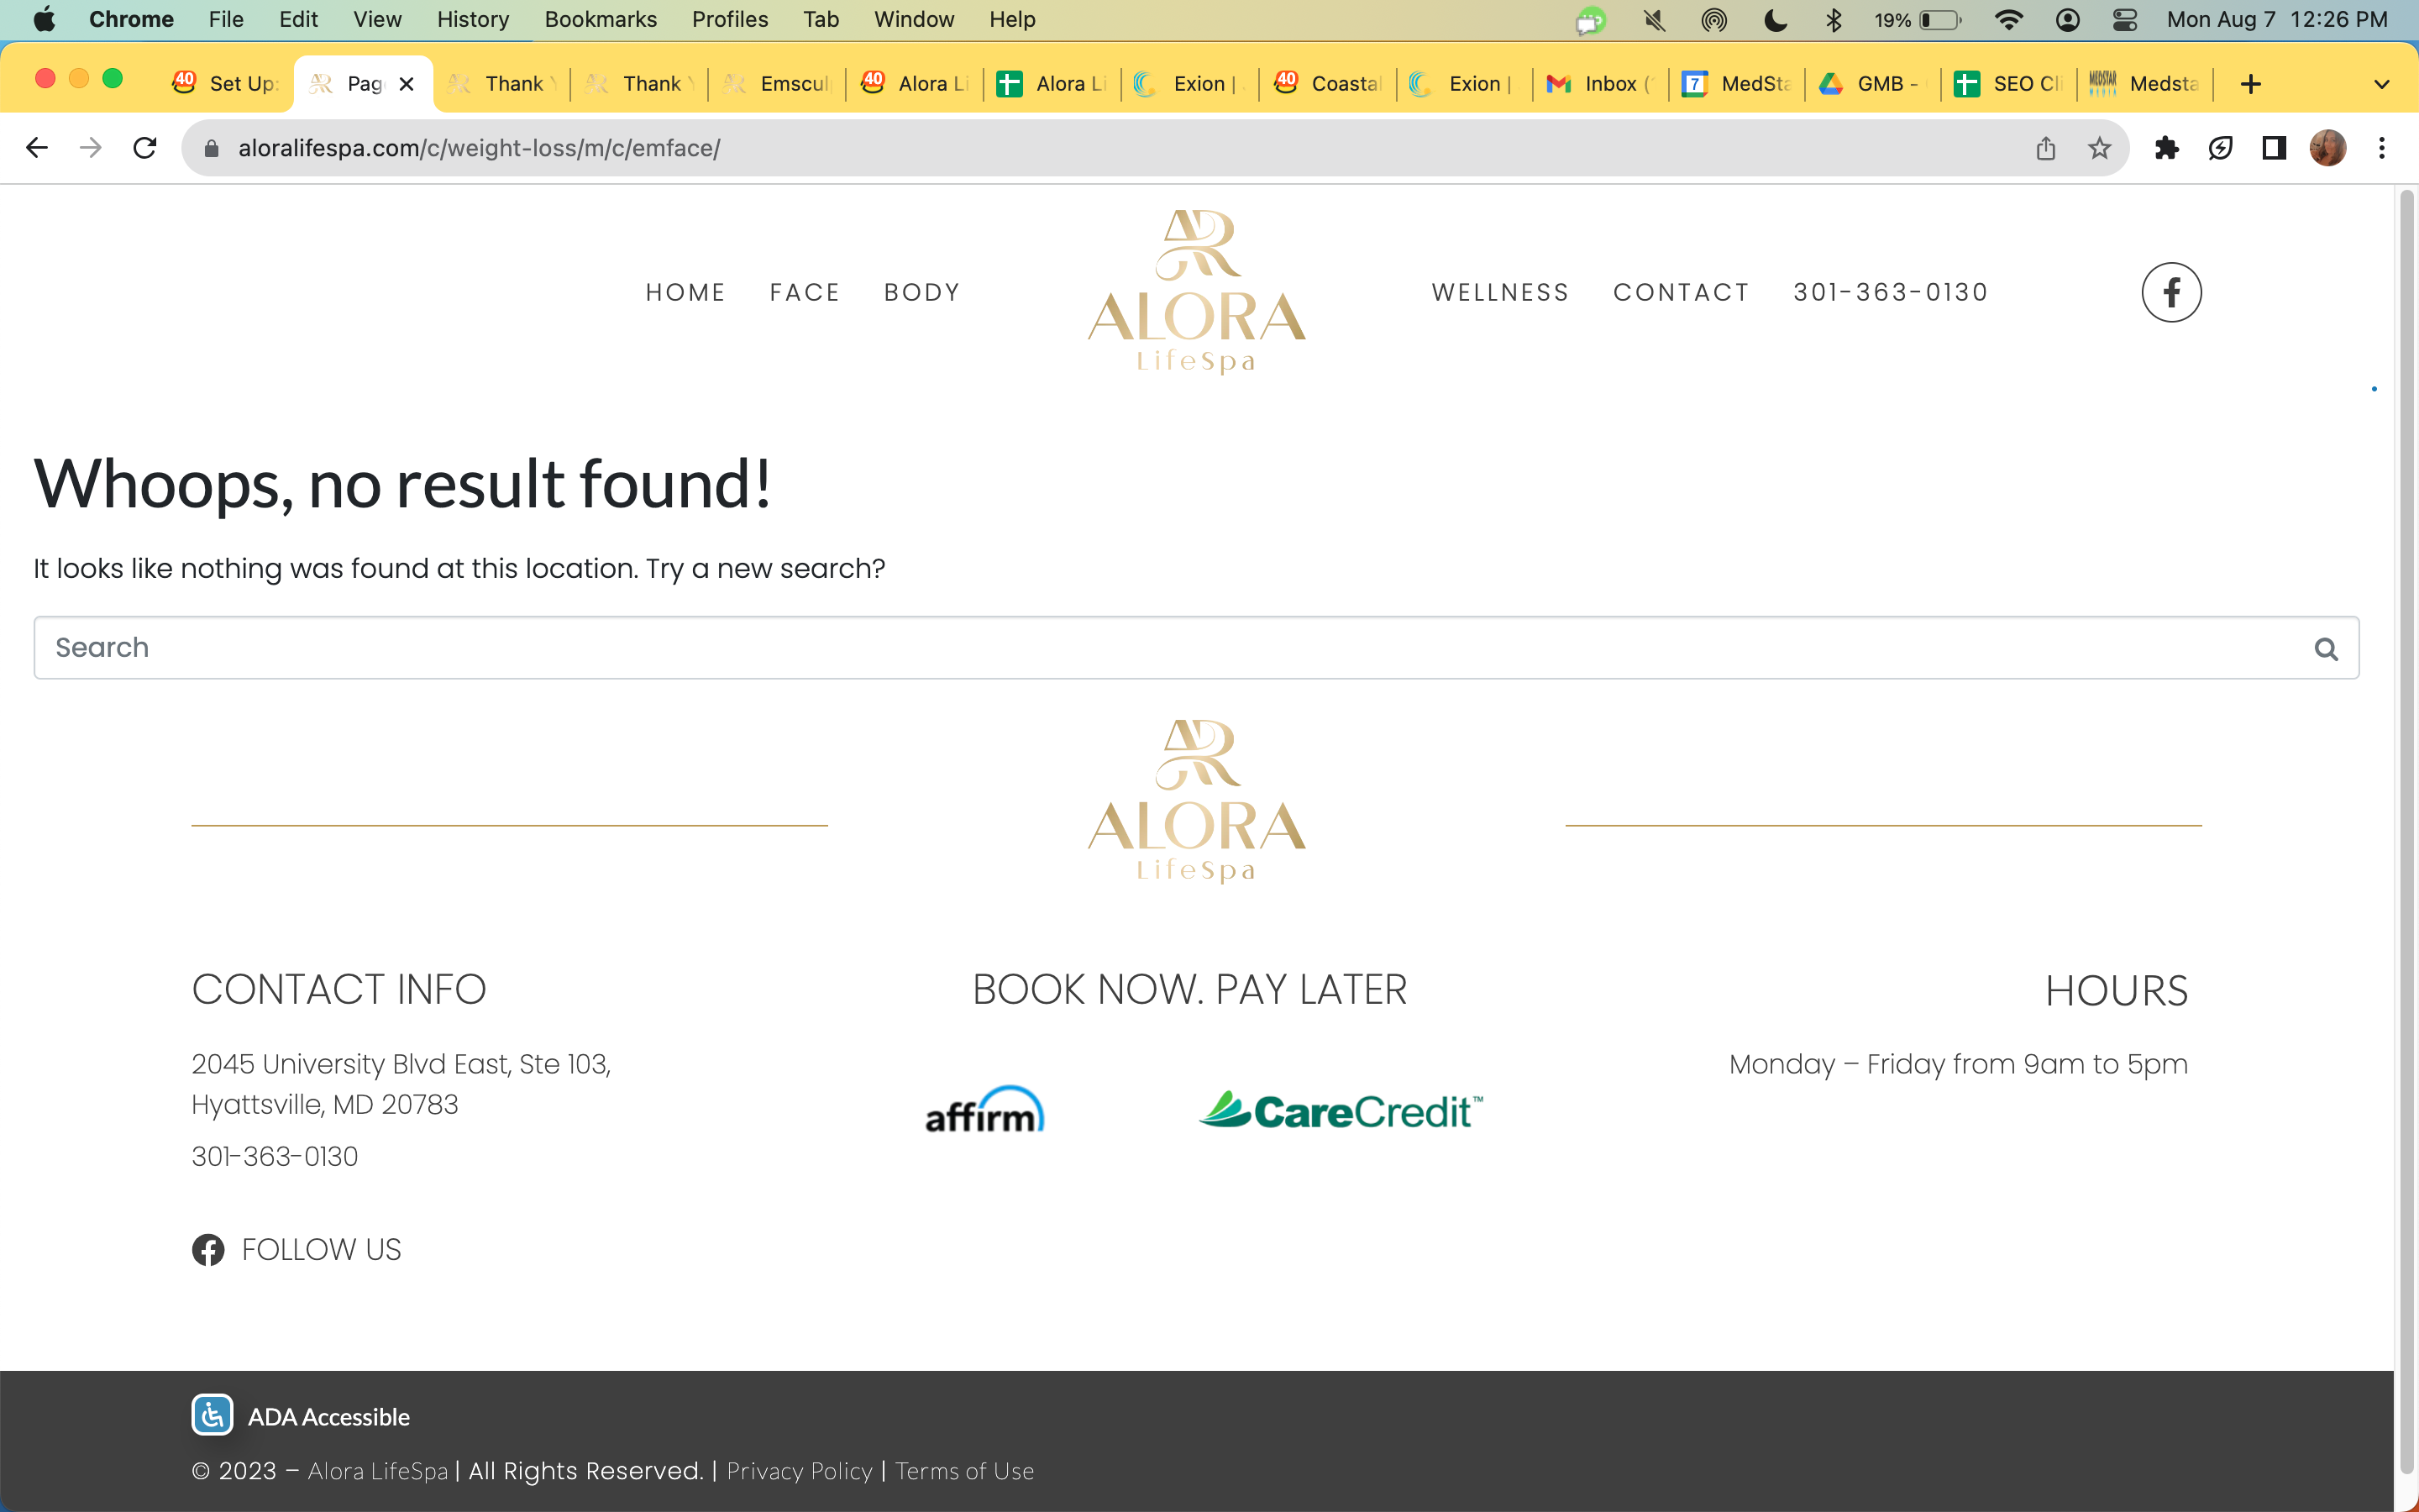The height and width of the screenshot is (1512, 2419).
Task: Open macOS Control Center toggles icon
Action: click(2124, 20)
